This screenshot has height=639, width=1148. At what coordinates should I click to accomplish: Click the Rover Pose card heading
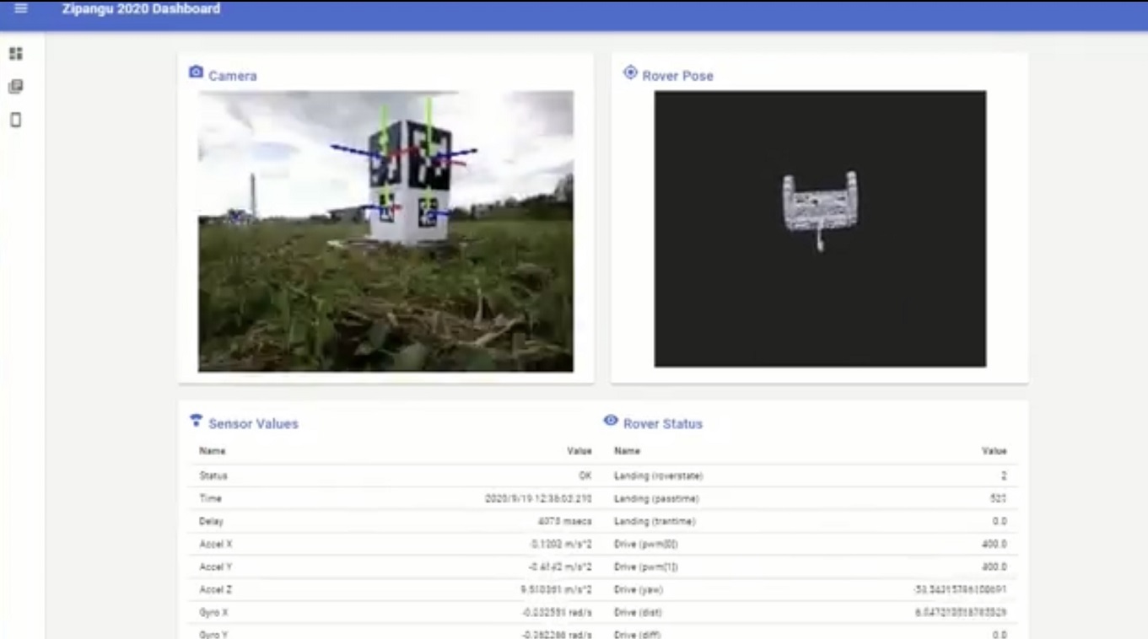(677, 76)
